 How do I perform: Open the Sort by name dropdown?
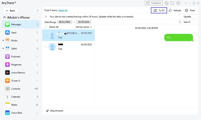click(84, 27)
